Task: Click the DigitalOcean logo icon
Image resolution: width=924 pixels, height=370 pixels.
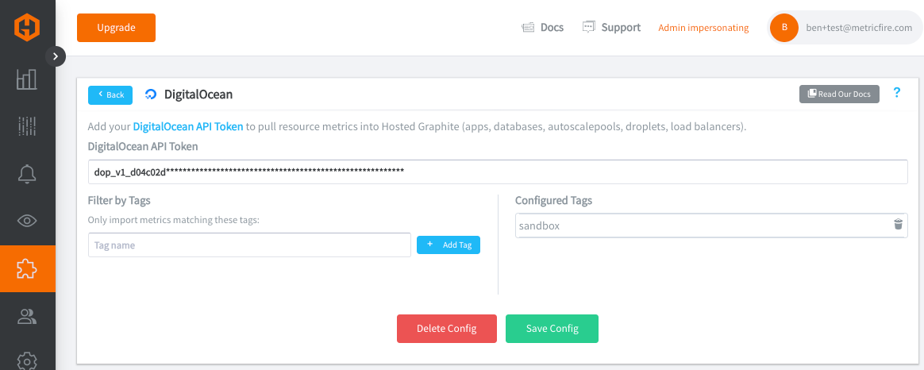Action: (151, 94)
